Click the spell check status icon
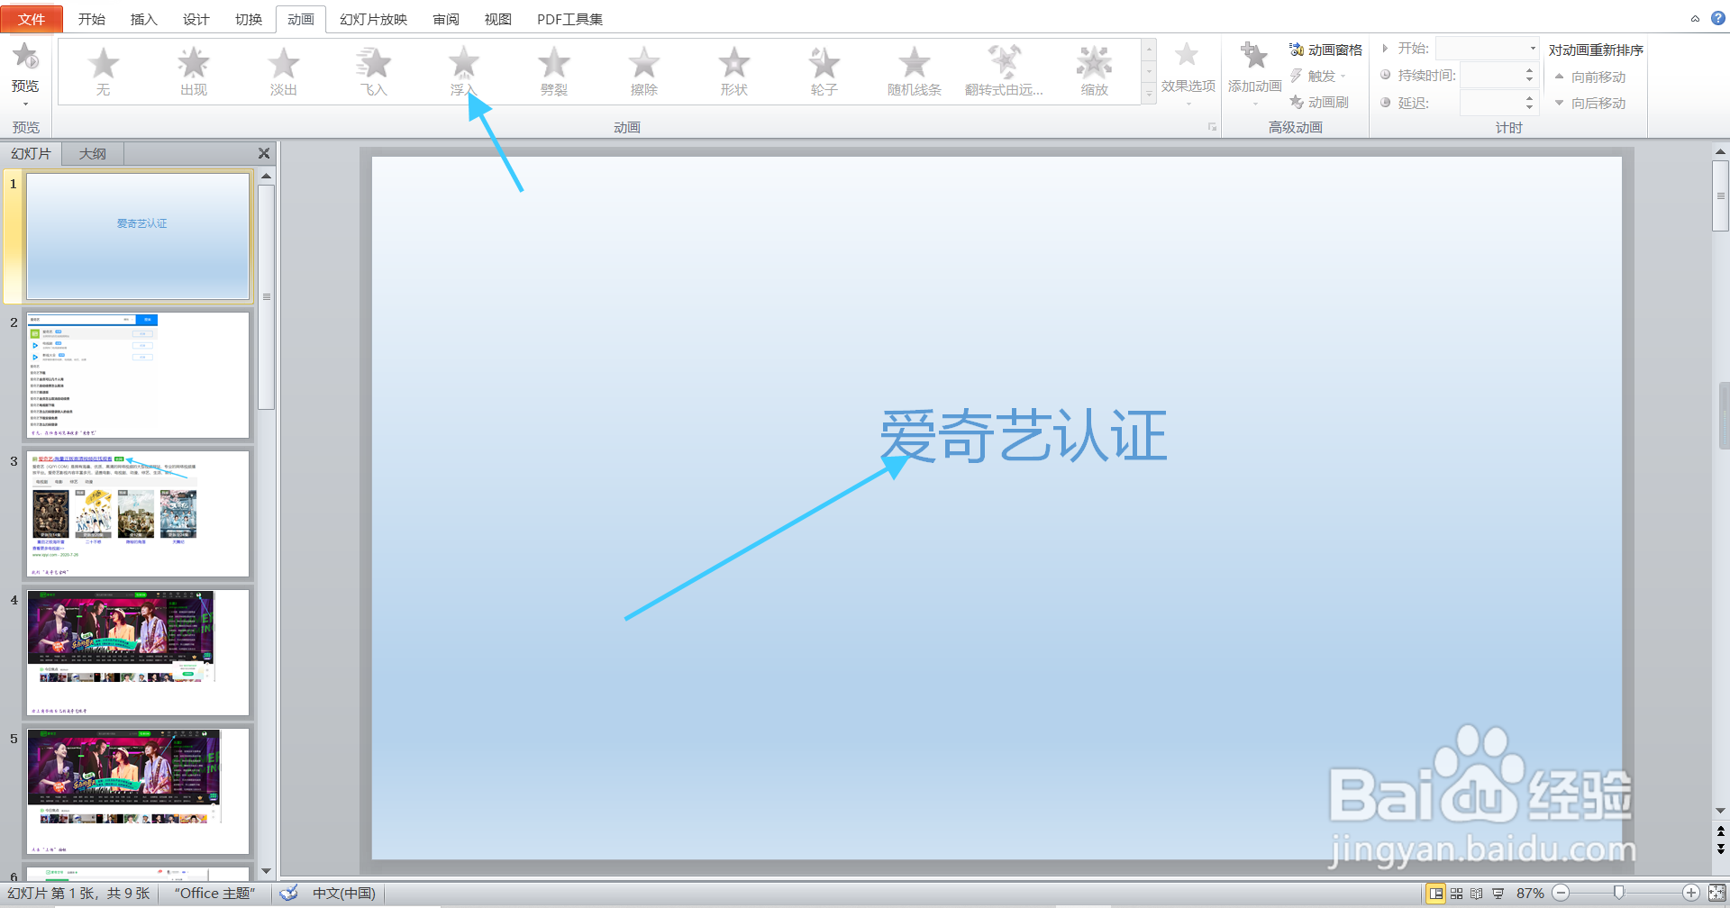 point(289,894)
